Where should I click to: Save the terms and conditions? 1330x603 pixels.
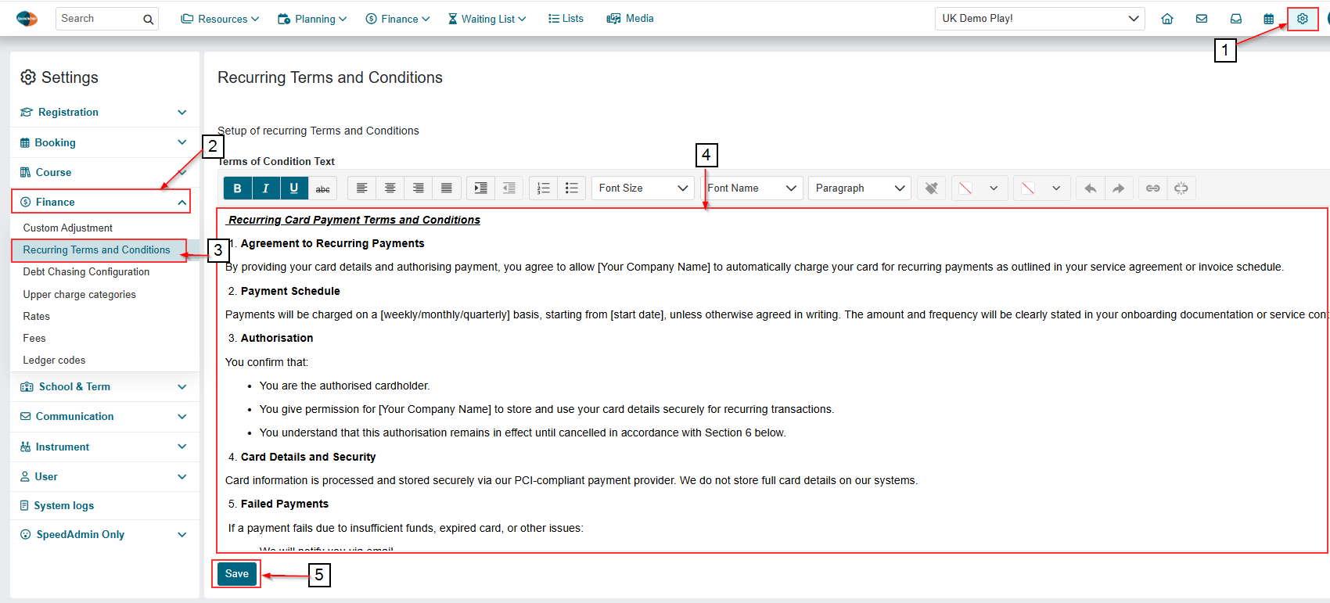[x=237, y=574]
